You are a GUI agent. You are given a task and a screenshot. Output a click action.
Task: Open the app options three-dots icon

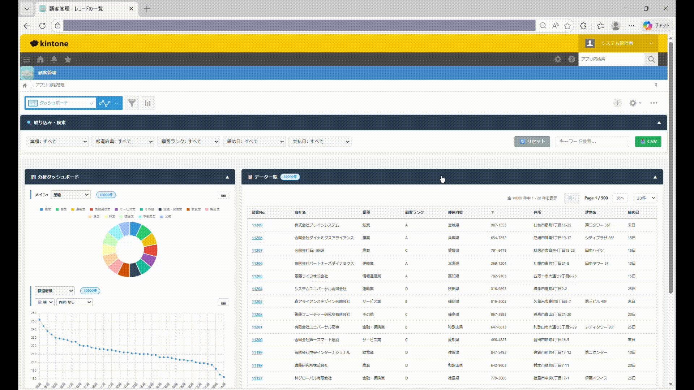(x=654, y=103)
